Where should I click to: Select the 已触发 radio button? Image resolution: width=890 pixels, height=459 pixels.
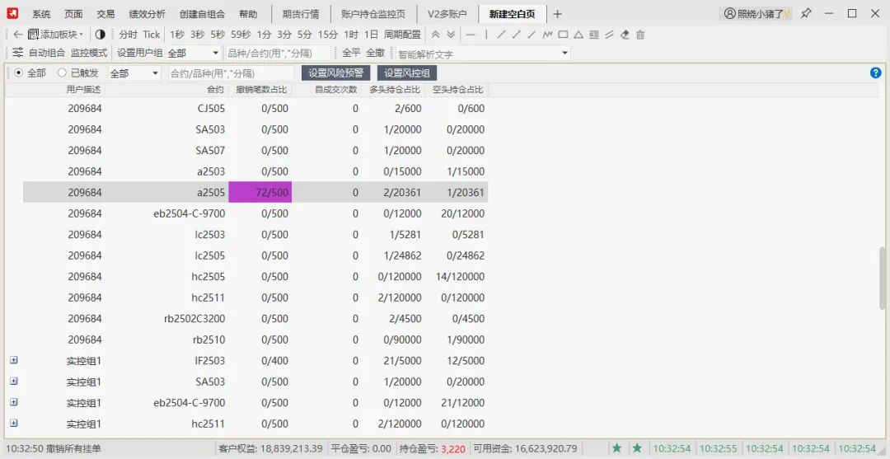click(x=63, y=73)
